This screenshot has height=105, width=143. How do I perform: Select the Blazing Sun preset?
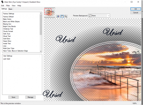pyautogui.click(x=7, y=24)
